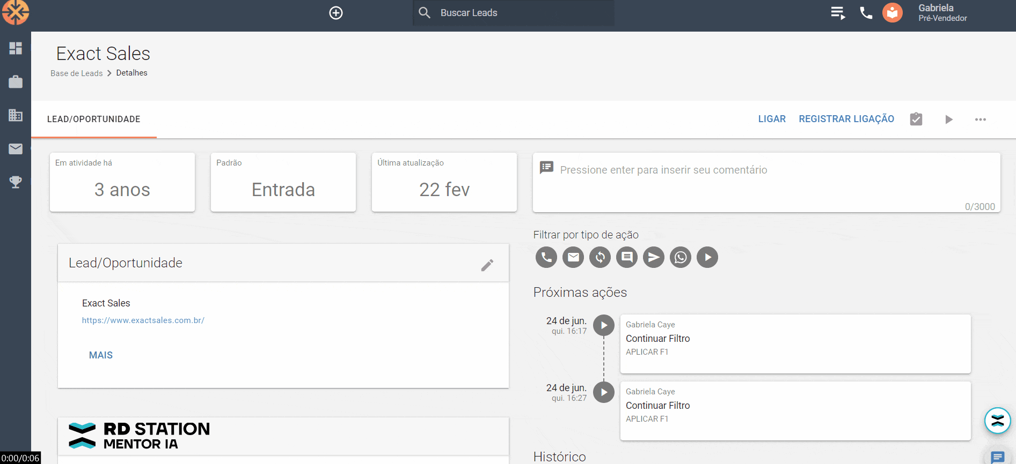Open the mail envelope icon in sidebar
This screenshot has width=1016, height=464.
(16, 149)
